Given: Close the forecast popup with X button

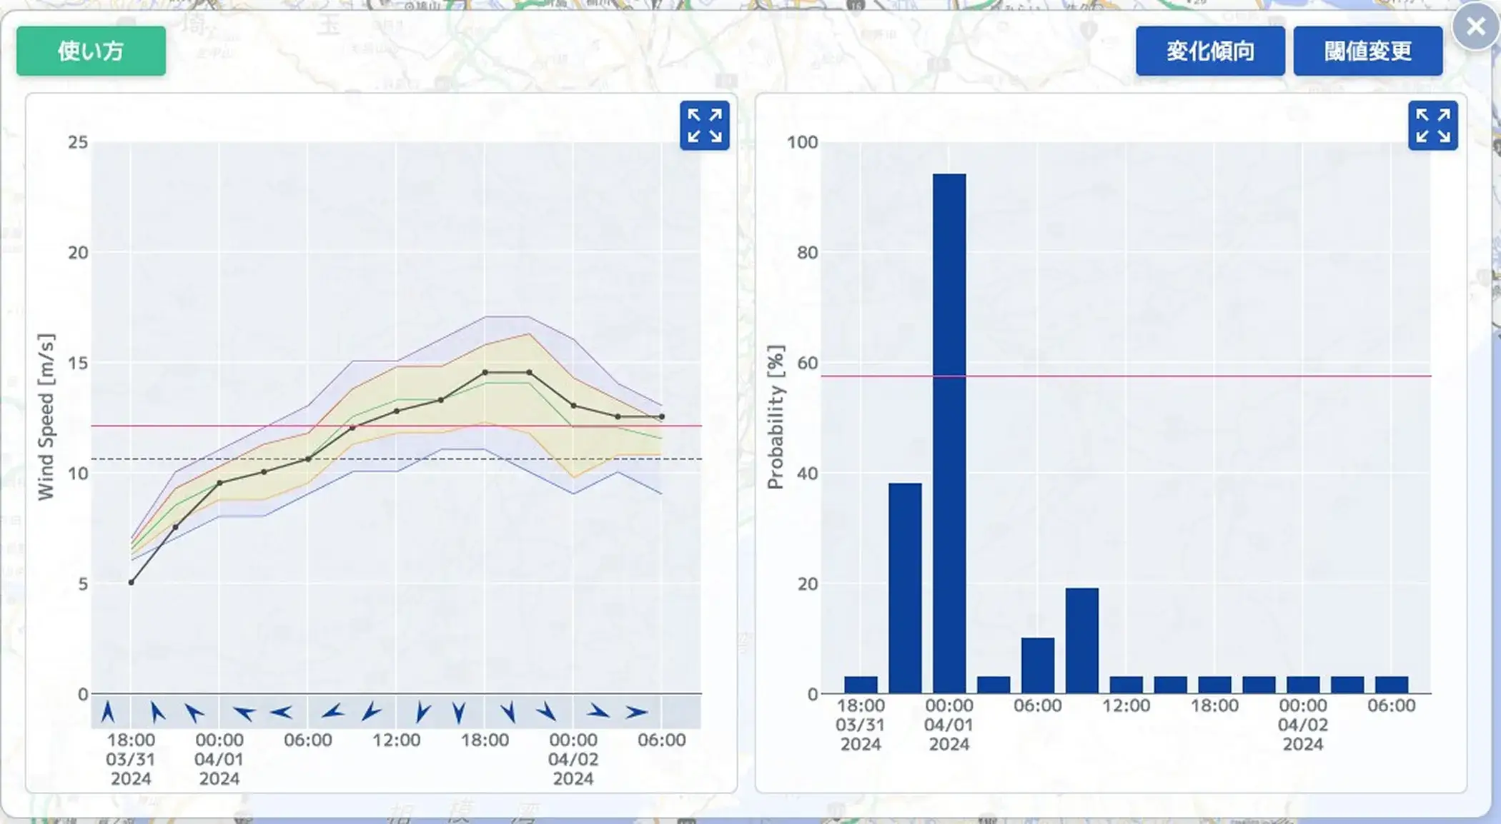Looking at the screenshot, I should [1475, 27].
